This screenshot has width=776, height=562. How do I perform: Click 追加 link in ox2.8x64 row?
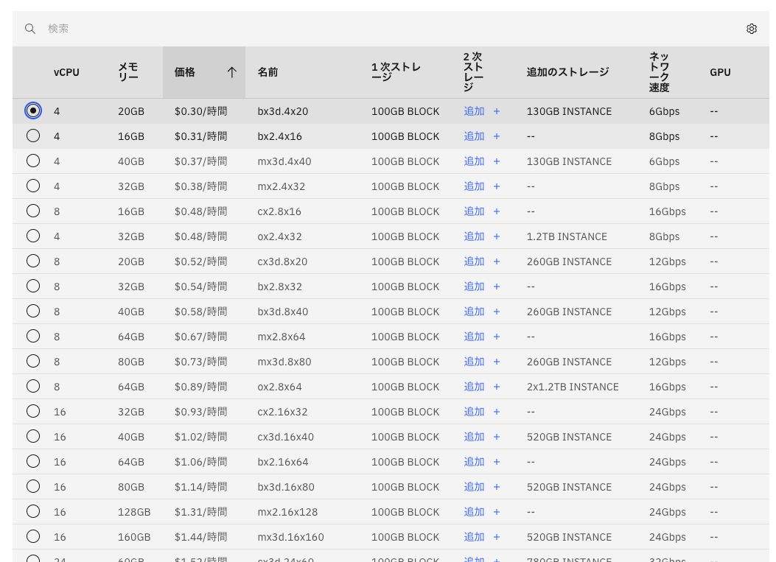coord(474,387)
